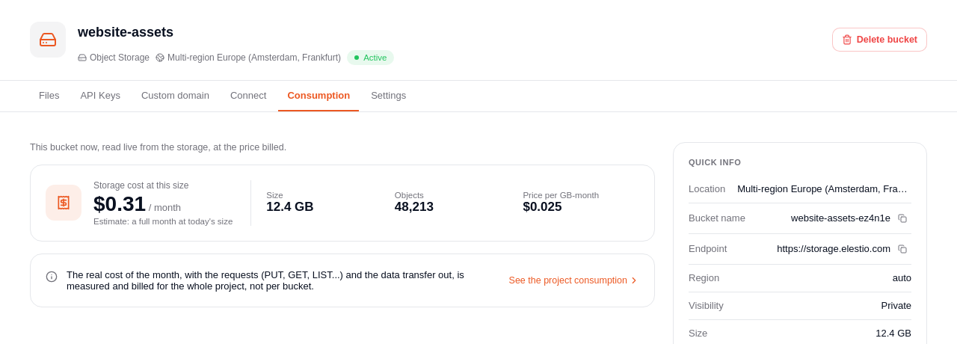957x344 pixels.
Task: Click the $0.025 price per GB-month
Action: coord(542,207)
